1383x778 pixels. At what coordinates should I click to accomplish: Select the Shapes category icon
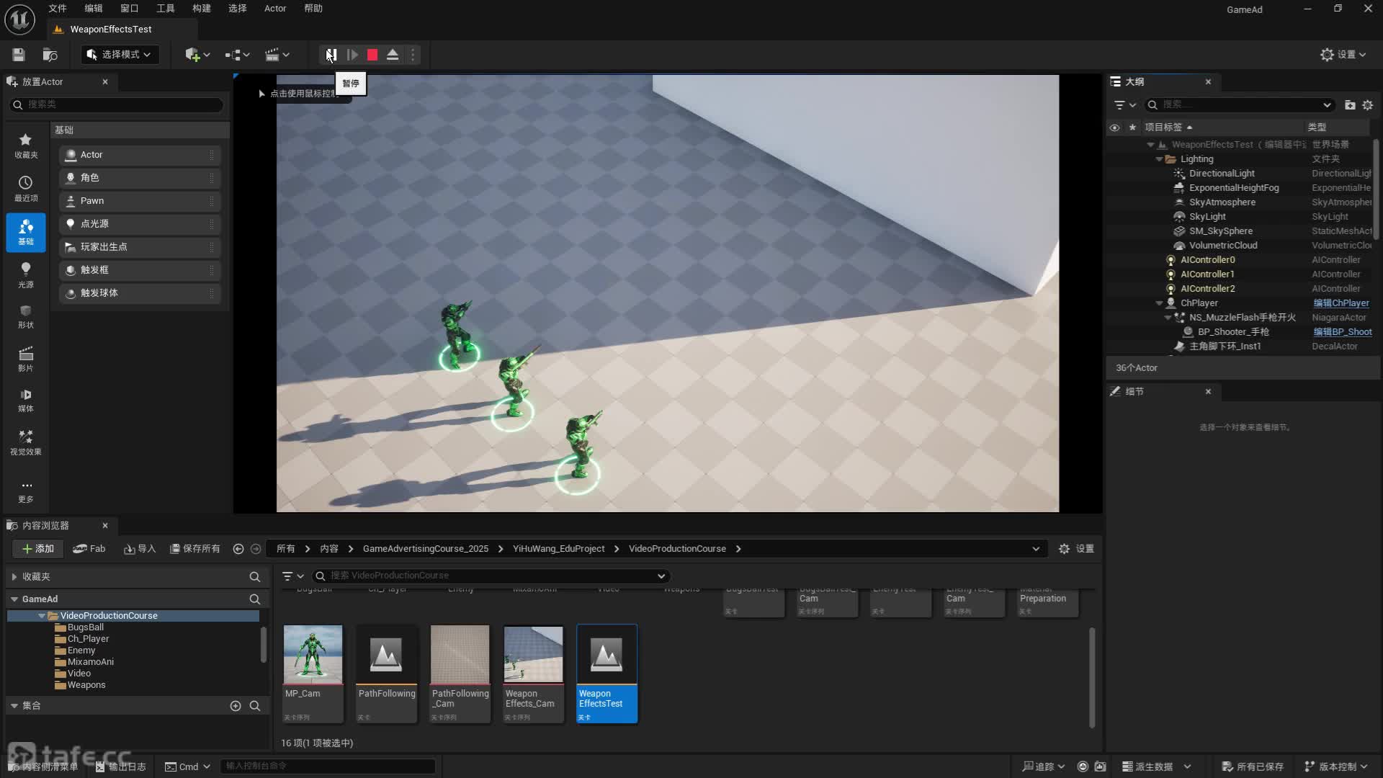coord(26,316)
